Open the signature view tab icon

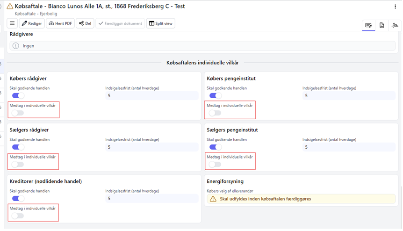[395, 25]
